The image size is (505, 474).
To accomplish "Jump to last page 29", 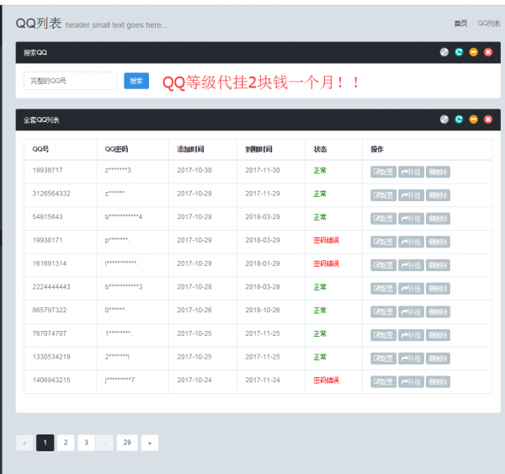I will point(127,443).
